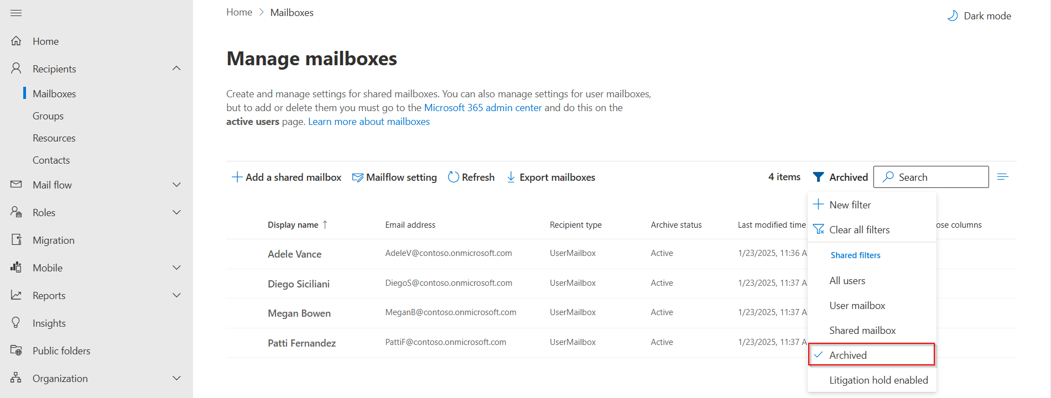Collapse the Recipients section
This screenshot has height=398, width=1051.
[x=176, y=68]
